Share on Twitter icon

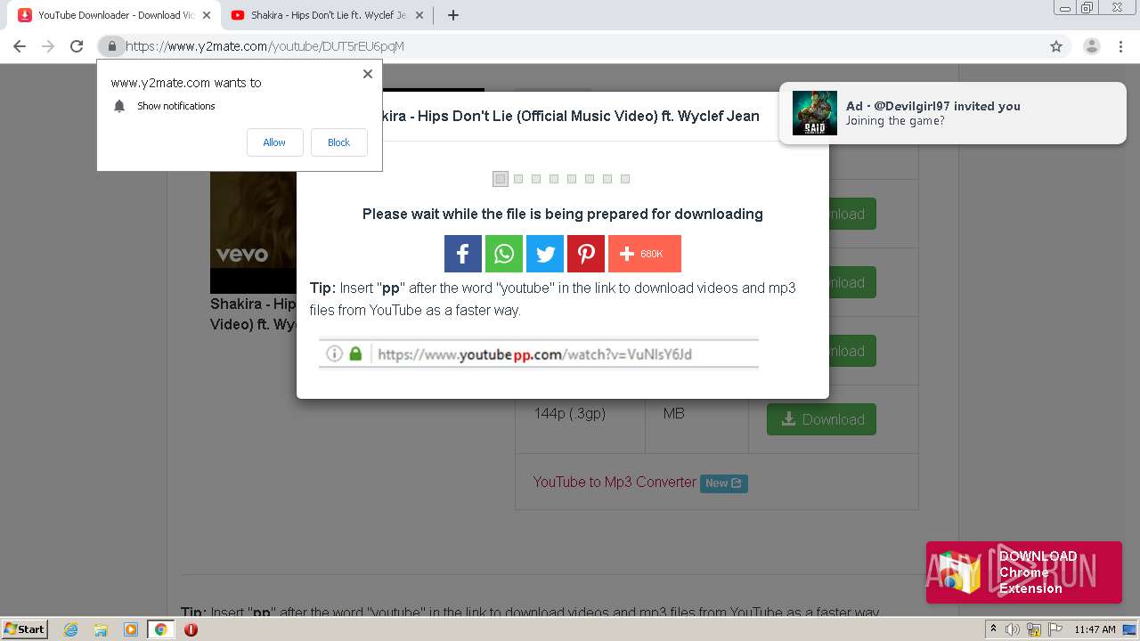tap(545, 254)
